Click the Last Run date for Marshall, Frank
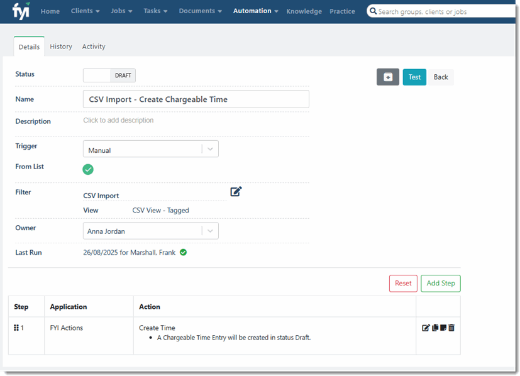 click(x=130, y=252)
